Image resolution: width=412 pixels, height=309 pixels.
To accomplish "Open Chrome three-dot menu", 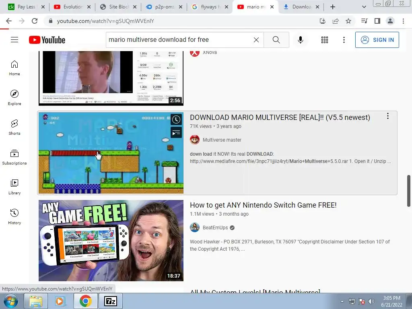I will 403,21.
